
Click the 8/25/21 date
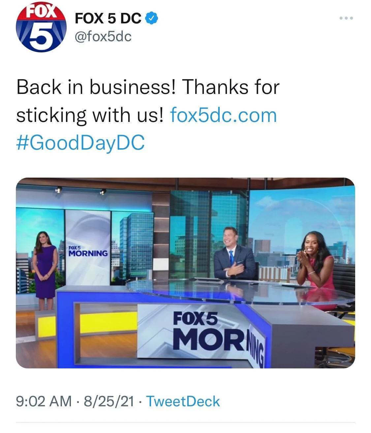(x=109, y=401)
